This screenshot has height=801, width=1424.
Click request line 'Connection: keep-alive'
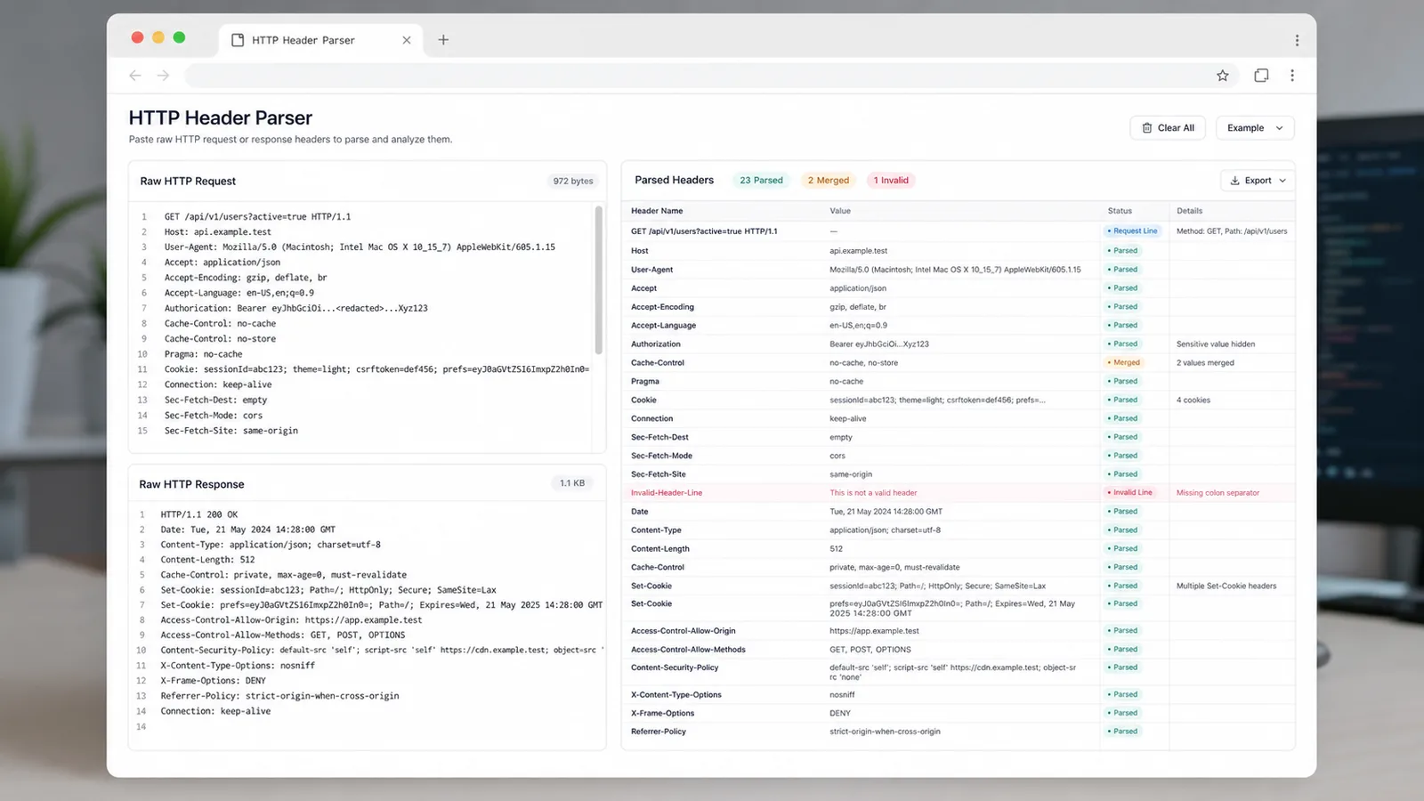click(218, 384)
